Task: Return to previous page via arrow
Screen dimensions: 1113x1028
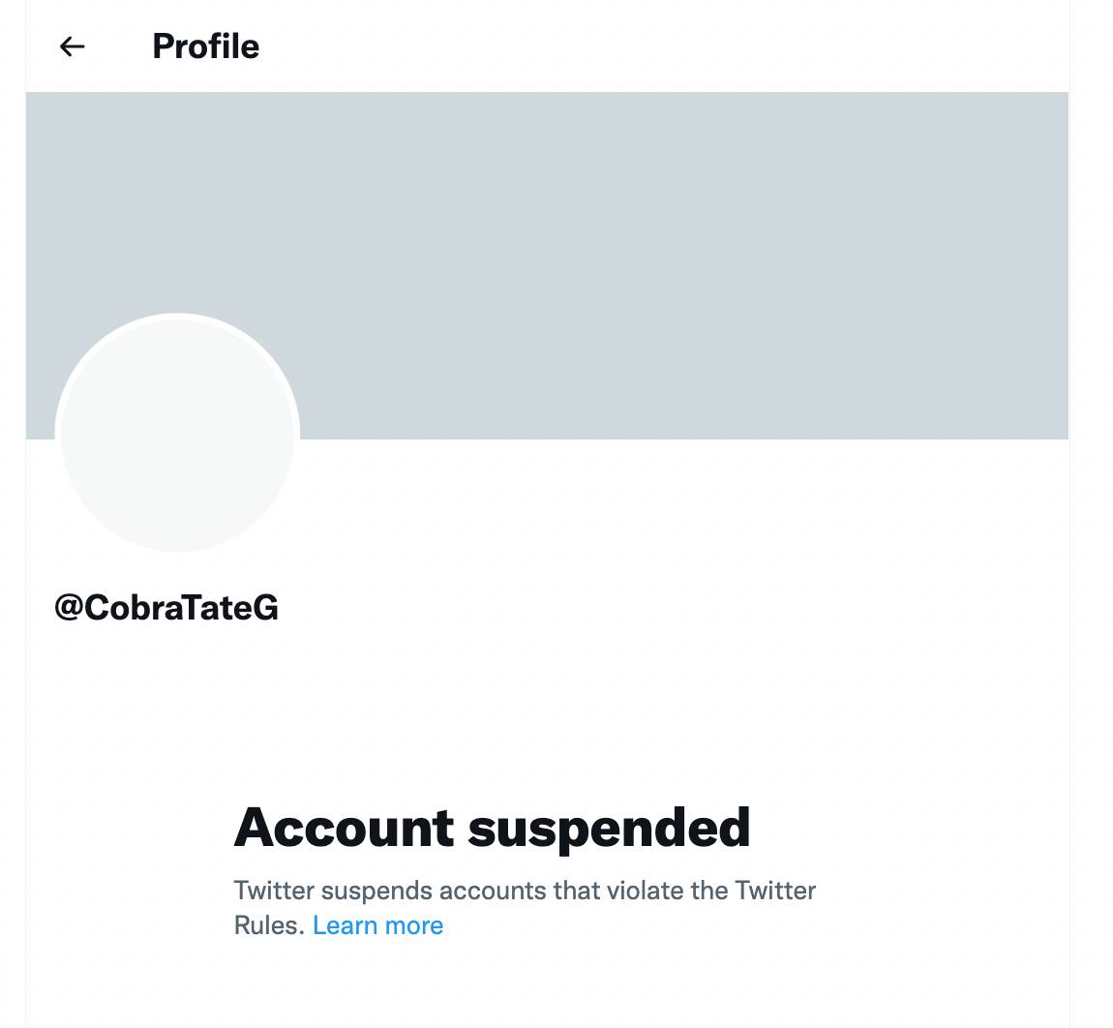Action: click(72, 46)
